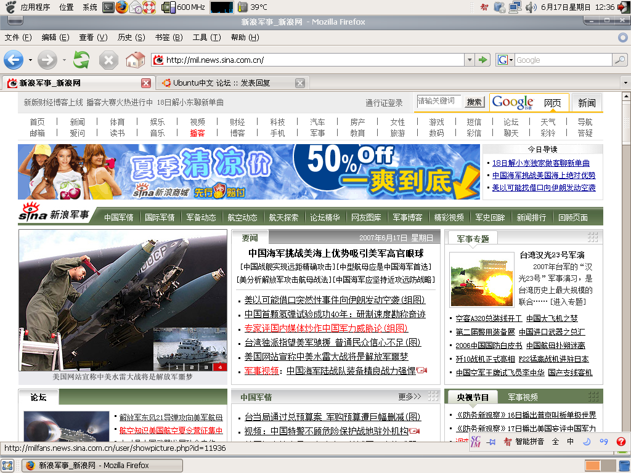The width and height of the screenshot is (631, 473).
Task: Open SCIM help via the red question mark
Action: point(621,442)
